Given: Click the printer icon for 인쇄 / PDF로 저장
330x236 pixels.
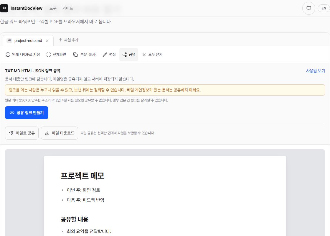Looking at the screenshot, I should click(x=8, y=55).
